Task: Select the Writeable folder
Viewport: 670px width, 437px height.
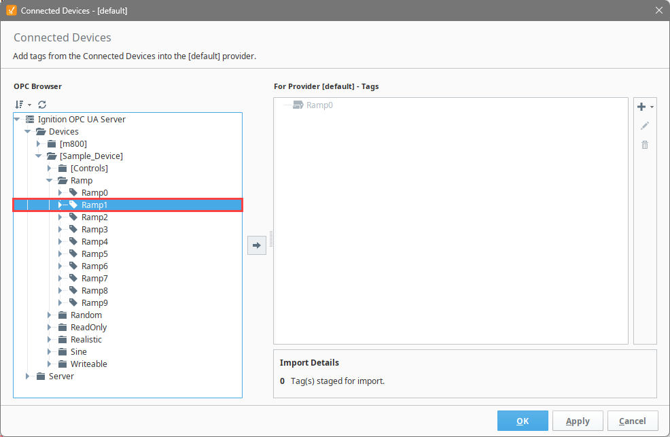Action: click(88, 364)
